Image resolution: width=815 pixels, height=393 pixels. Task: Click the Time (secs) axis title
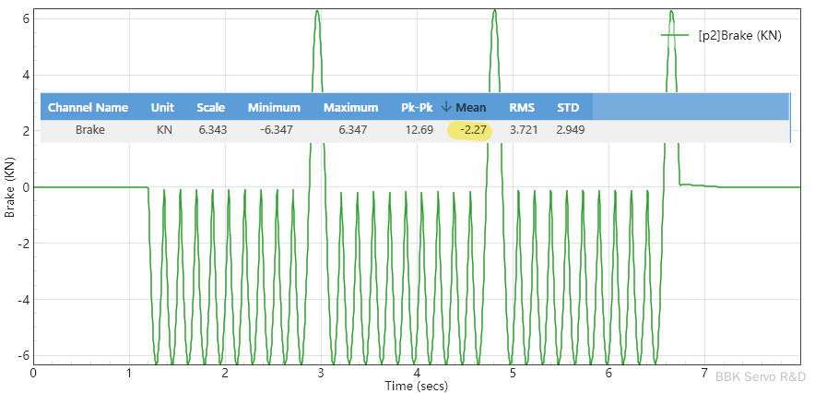(416, 385)
